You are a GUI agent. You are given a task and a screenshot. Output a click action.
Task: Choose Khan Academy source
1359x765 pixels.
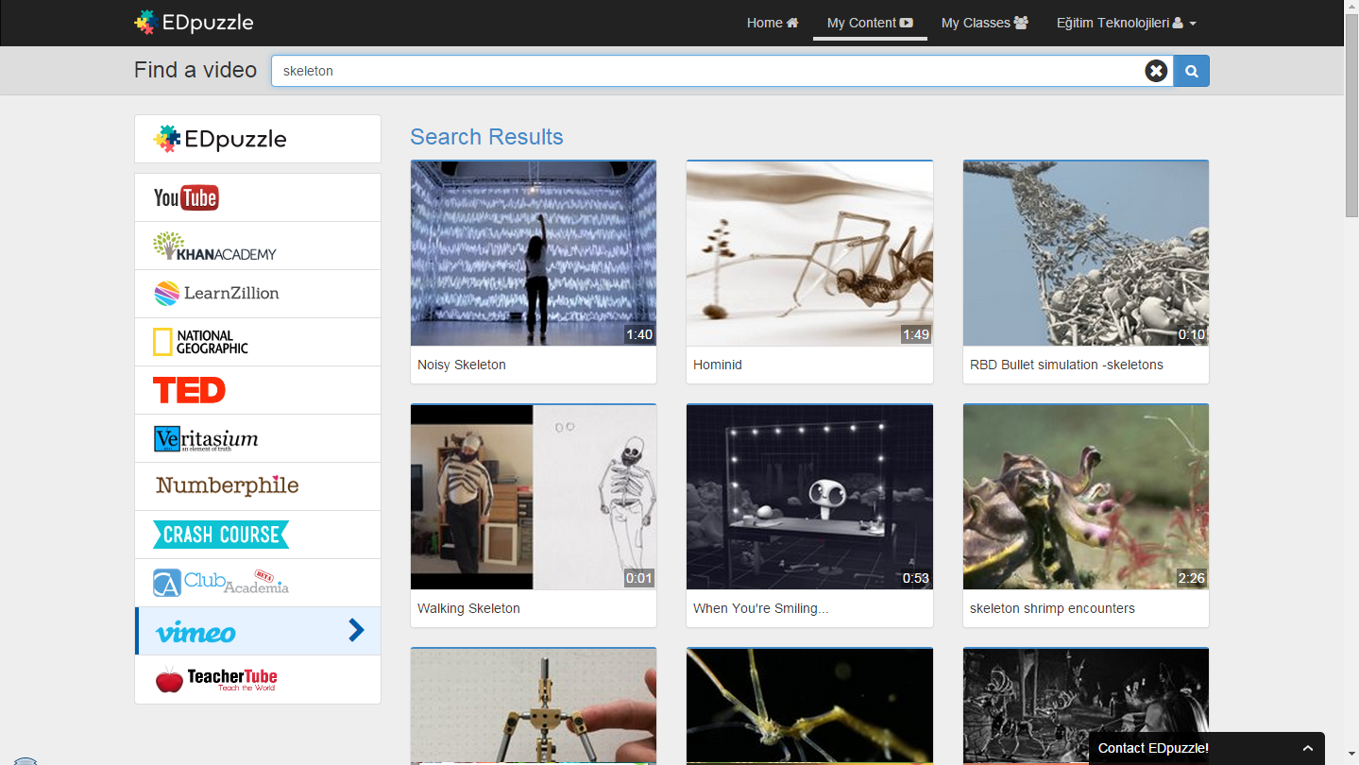(x=258, y=246)
